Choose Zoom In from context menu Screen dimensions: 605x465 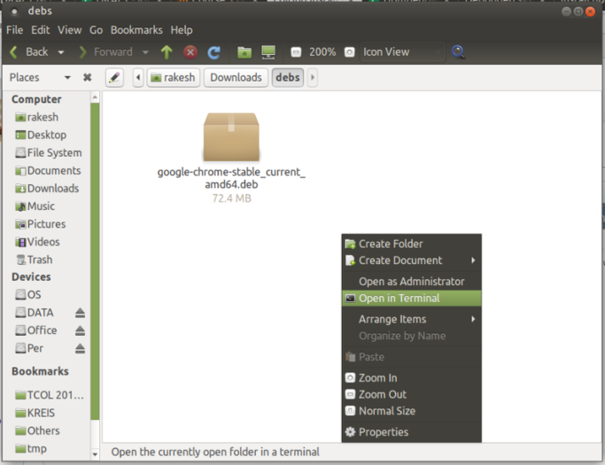click(412, 378)
